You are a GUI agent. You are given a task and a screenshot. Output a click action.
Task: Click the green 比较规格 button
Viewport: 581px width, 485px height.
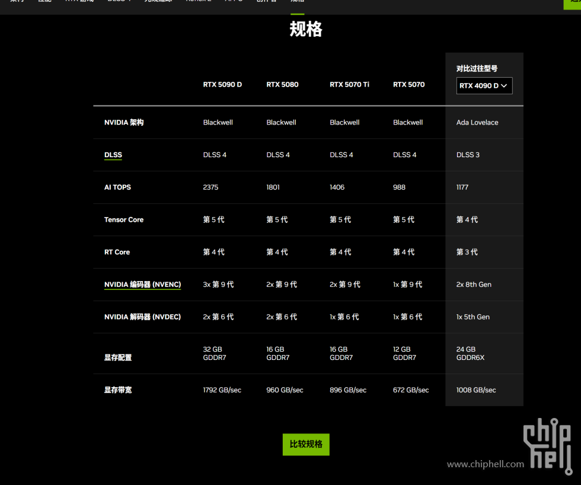click(306, 444)
